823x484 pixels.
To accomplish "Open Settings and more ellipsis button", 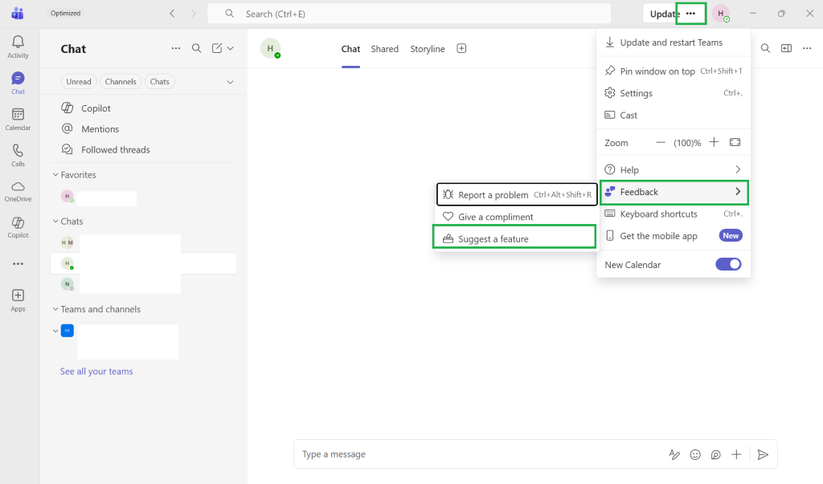I will point(690,14).
